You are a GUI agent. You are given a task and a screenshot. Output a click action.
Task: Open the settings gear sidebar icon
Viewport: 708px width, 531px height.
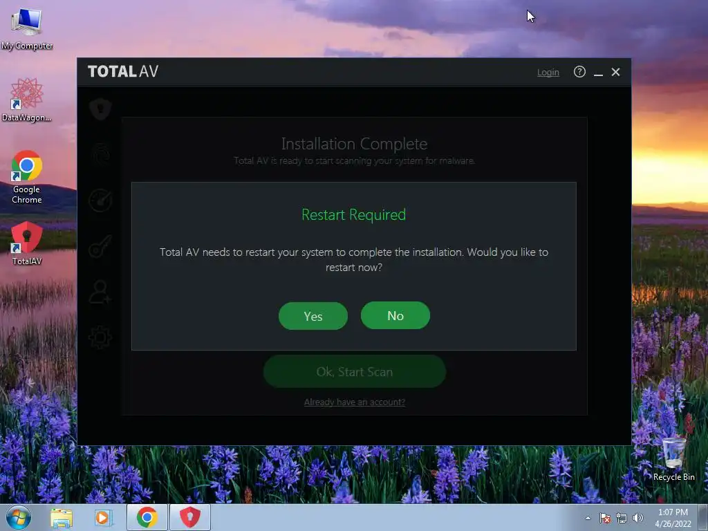tap(100, 337)
